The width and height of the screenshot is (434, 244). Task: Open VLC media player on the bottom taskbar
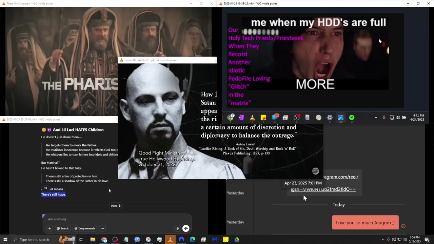[x=170, y=240]
